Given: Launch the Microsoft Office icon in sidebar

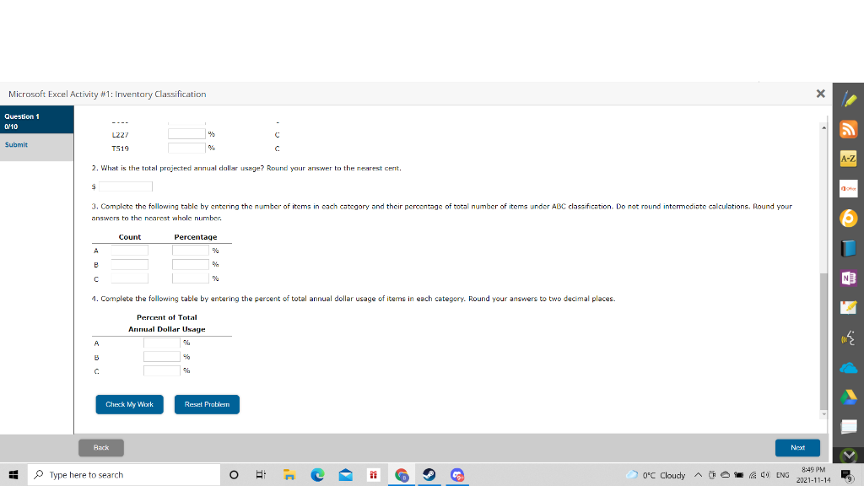Looking at the screenshot, I should pos(850,188).
